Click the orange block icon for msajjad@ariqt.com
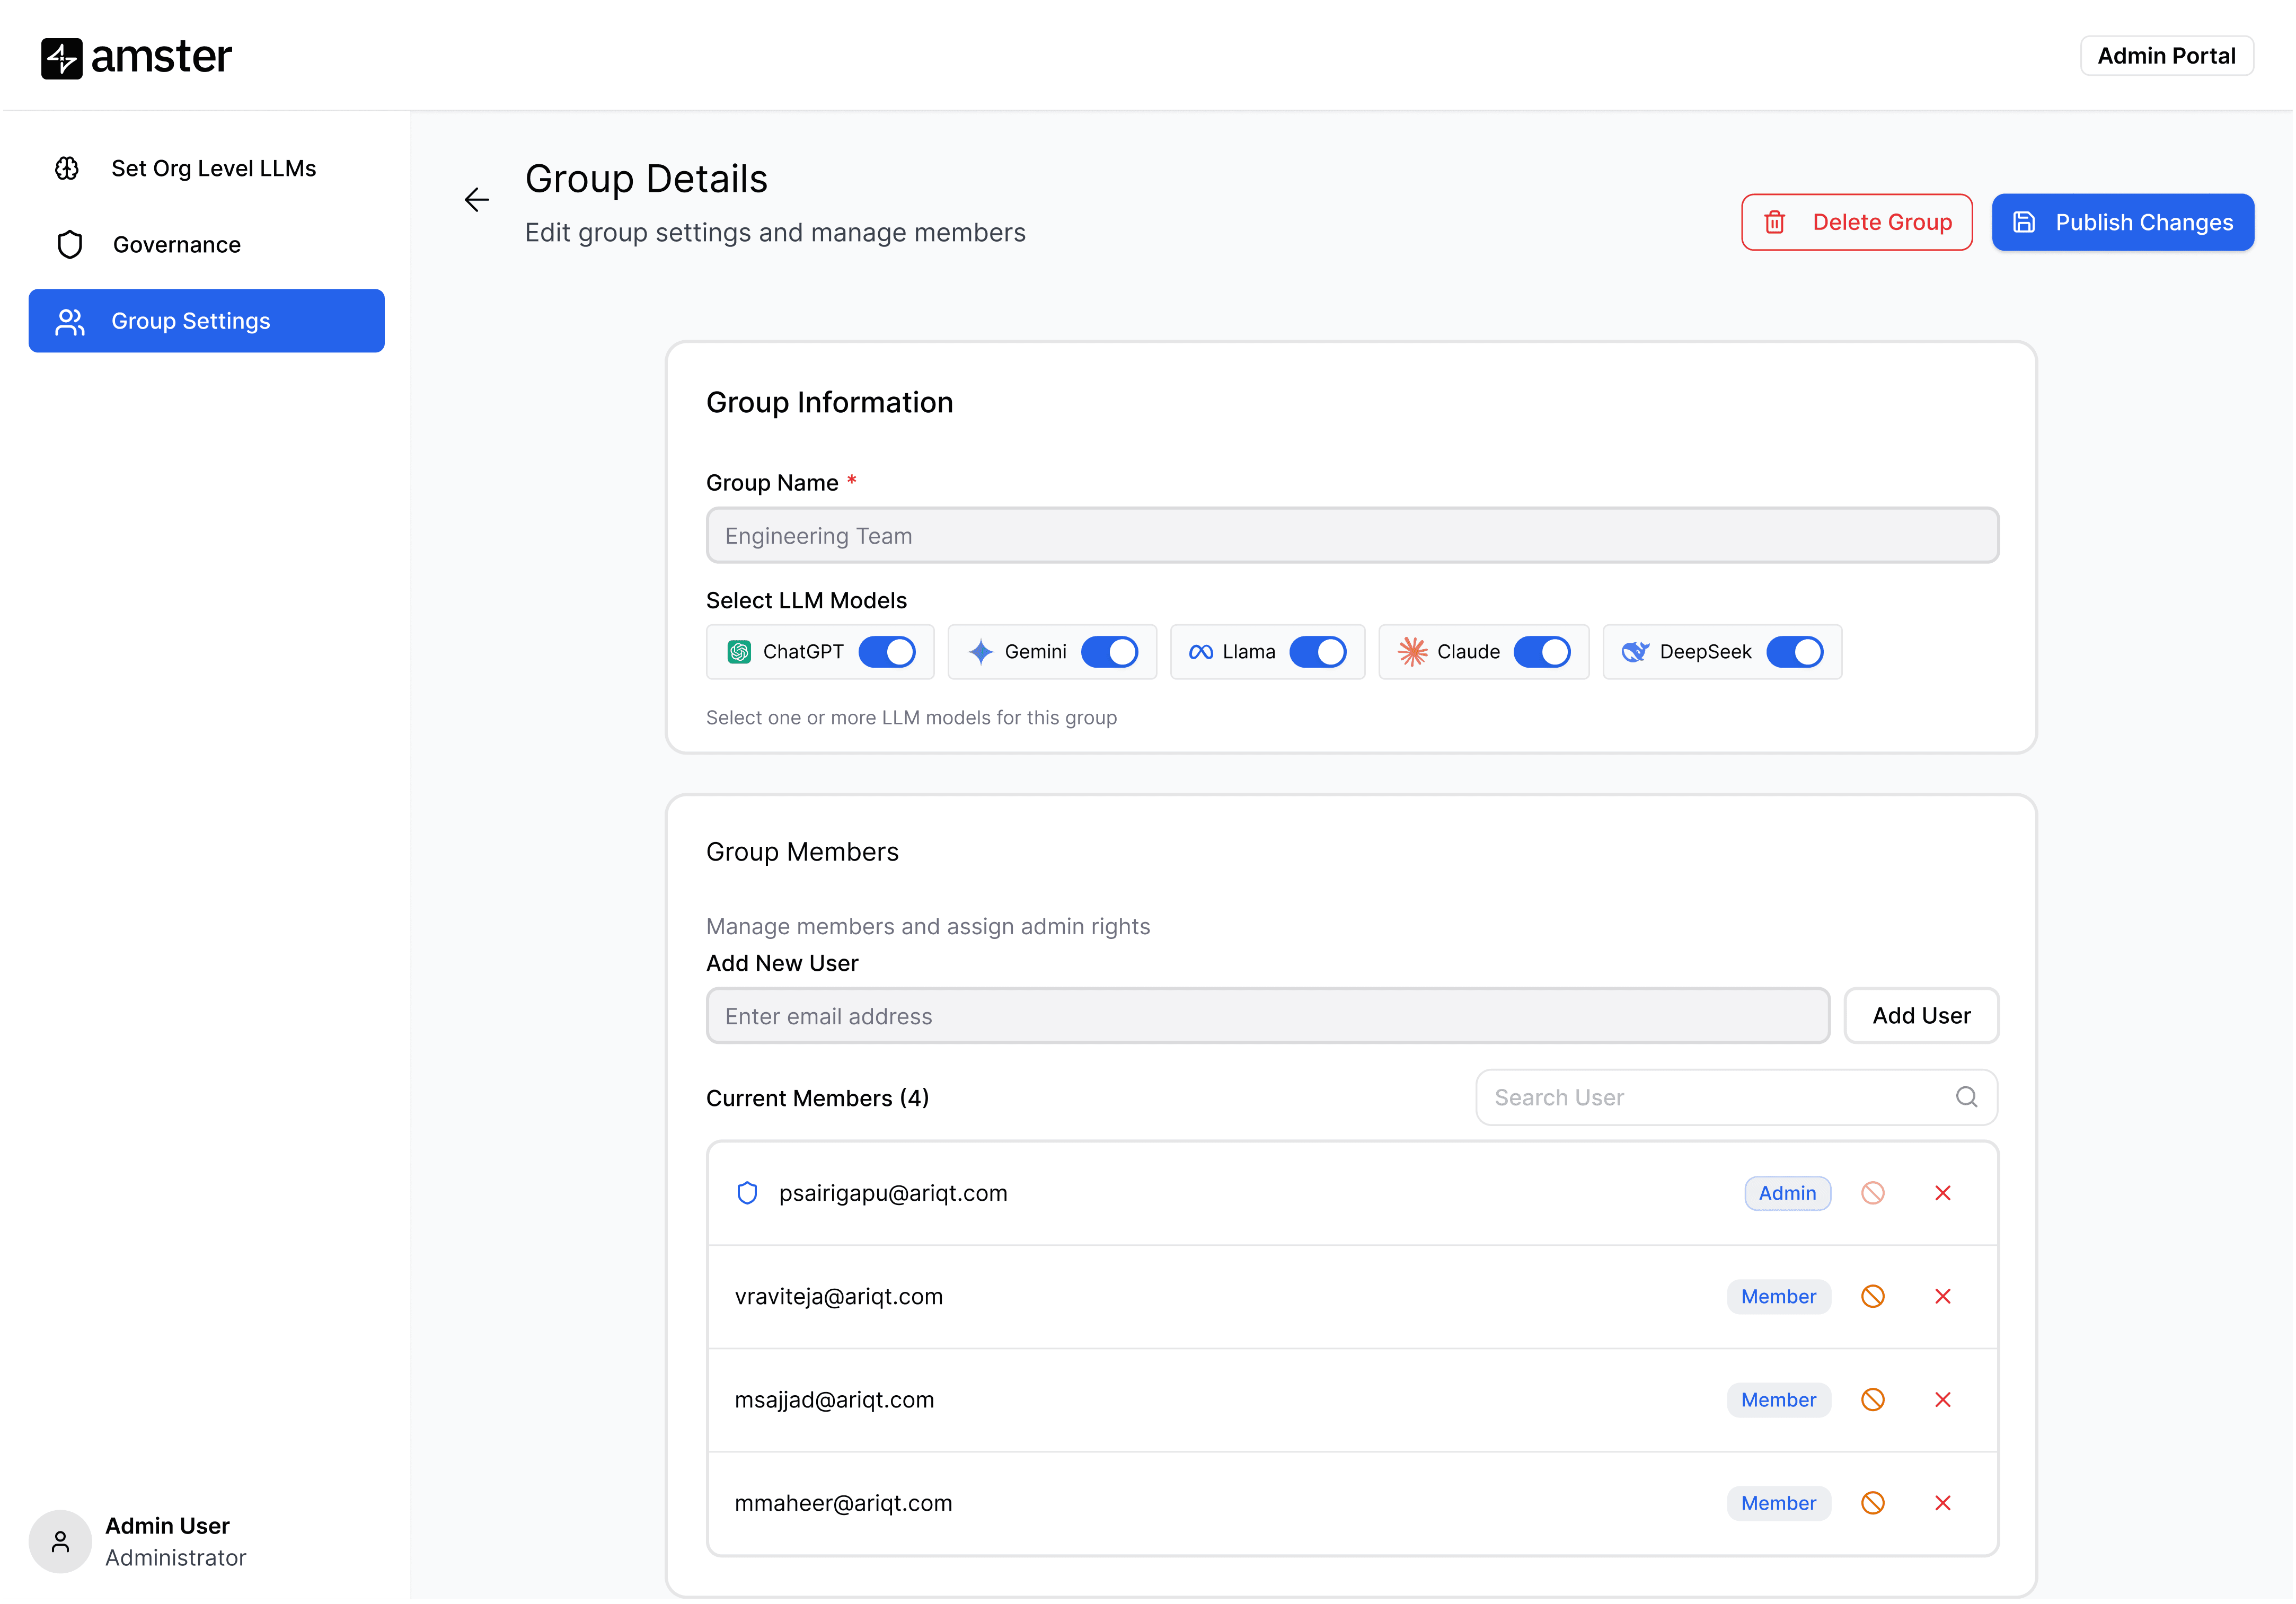The height and width of the screenshot is (1604, 2296). click(x=1872, y=1399)
